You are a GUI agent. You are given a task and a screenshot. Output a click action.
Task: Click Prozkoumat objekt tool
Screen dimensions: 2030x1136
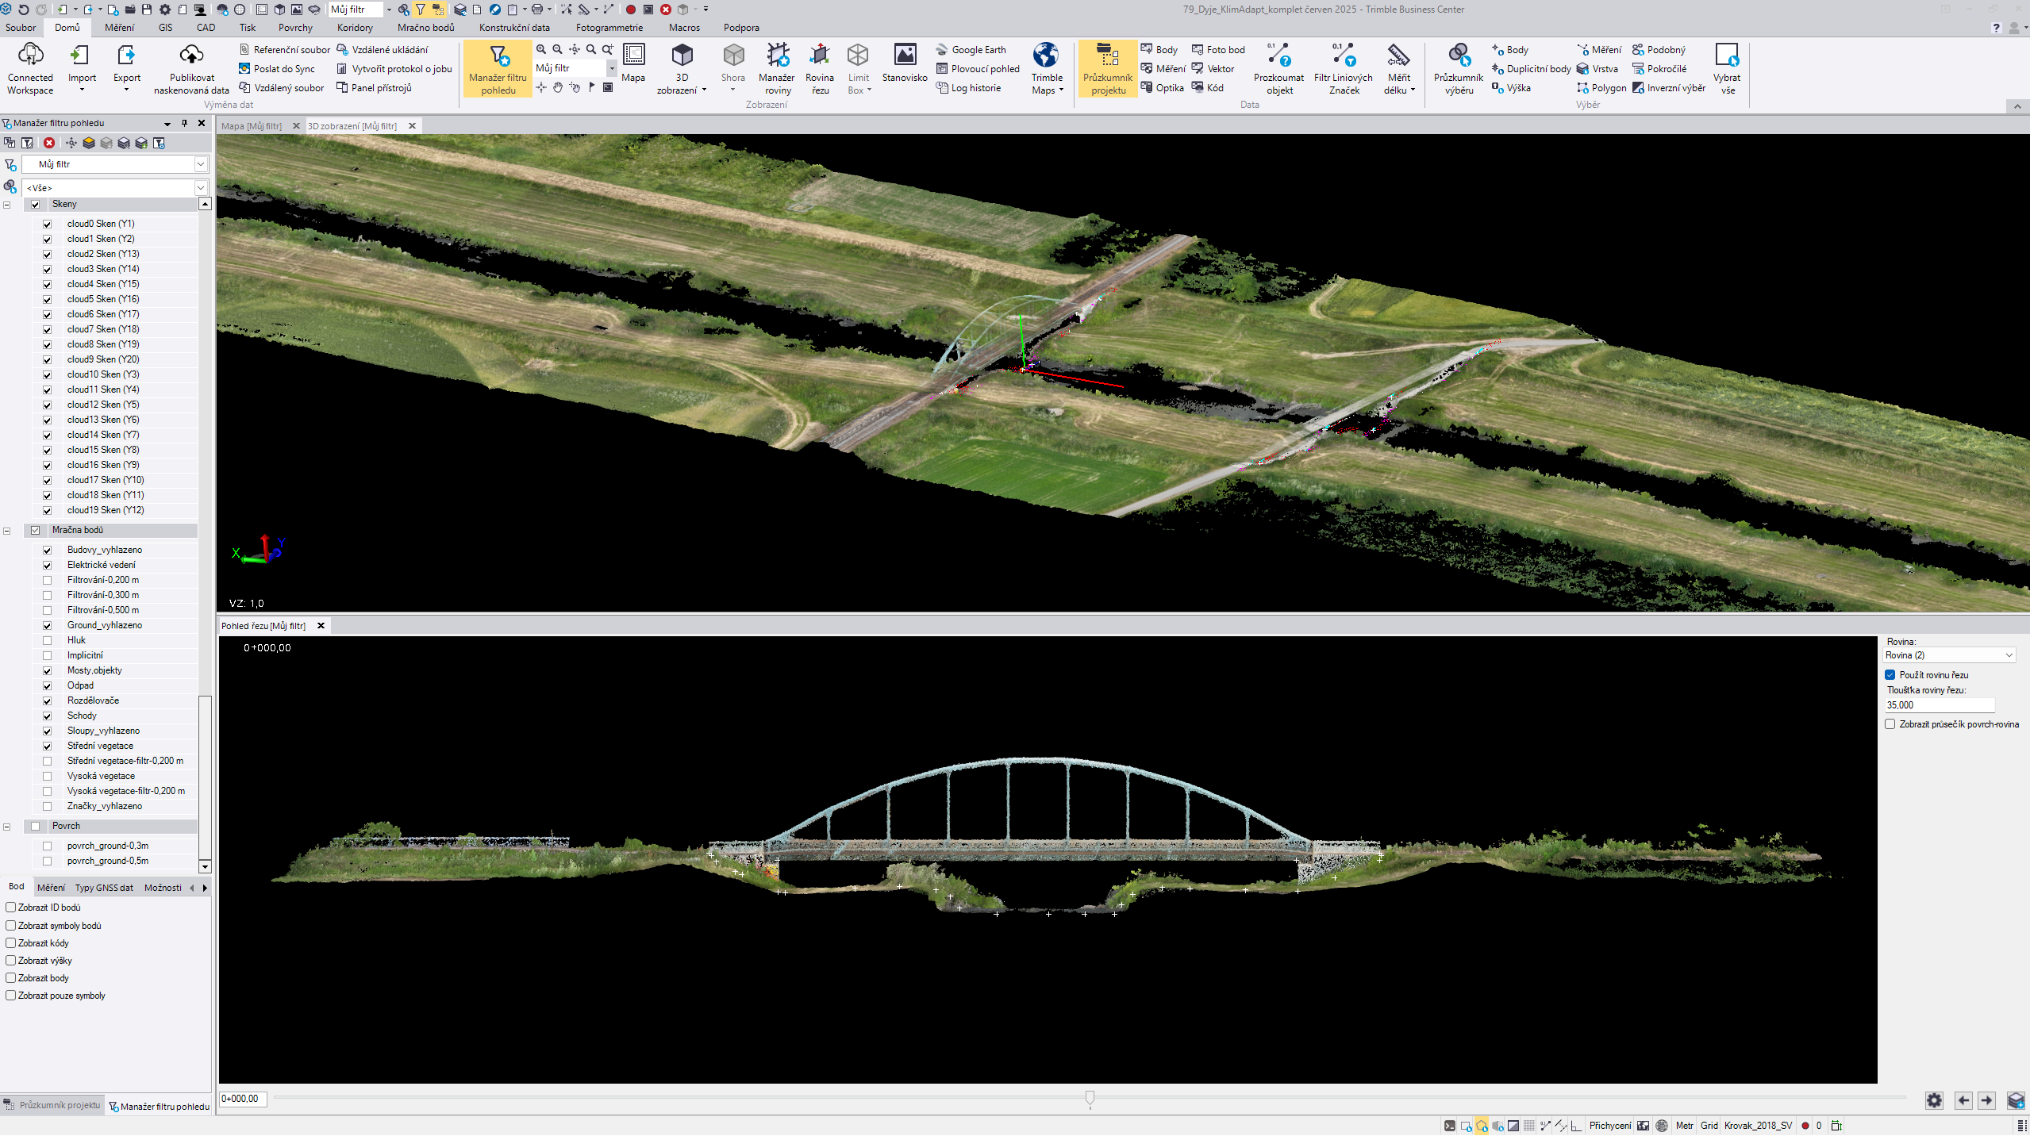(x=1278, y=69)
